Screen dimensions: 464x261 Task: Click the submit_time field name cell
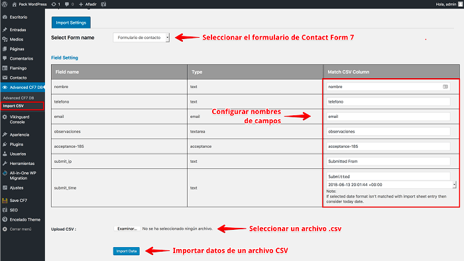click(x=119, y=188)
